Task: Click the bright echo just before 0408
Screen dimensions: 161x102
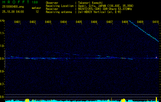Action: click(123, 58)
